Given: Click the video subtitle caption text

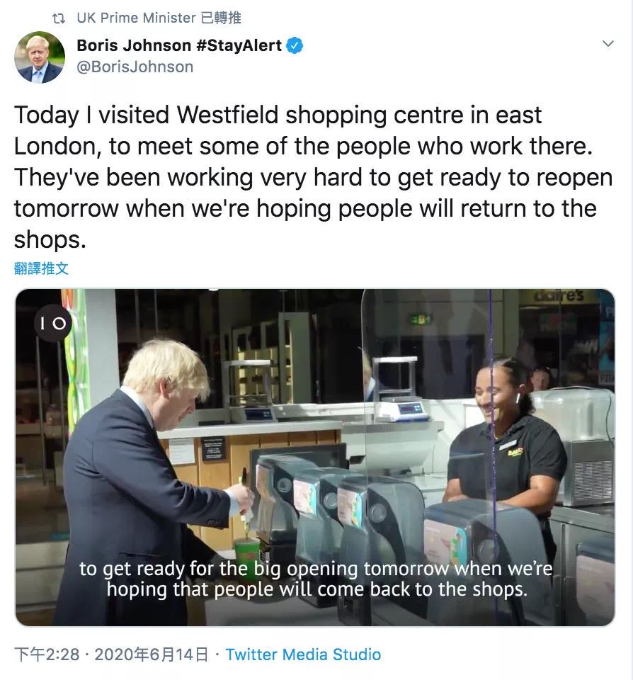Looking at the screenshot, I should 316,579.
